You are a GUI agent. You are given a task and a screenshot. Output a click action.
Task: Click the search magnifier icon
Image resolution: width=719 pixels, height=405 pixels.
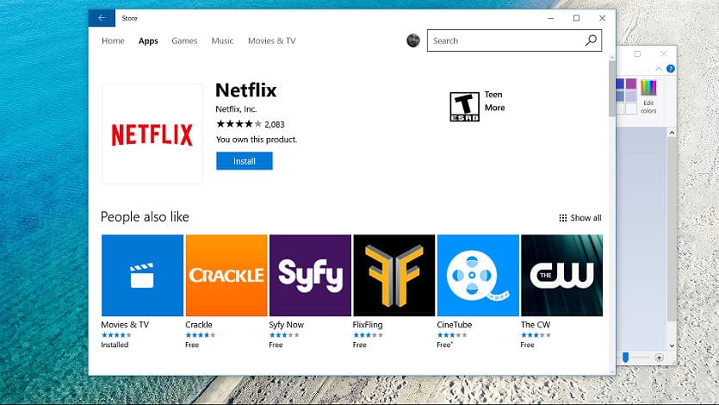[x=591, y=40]
